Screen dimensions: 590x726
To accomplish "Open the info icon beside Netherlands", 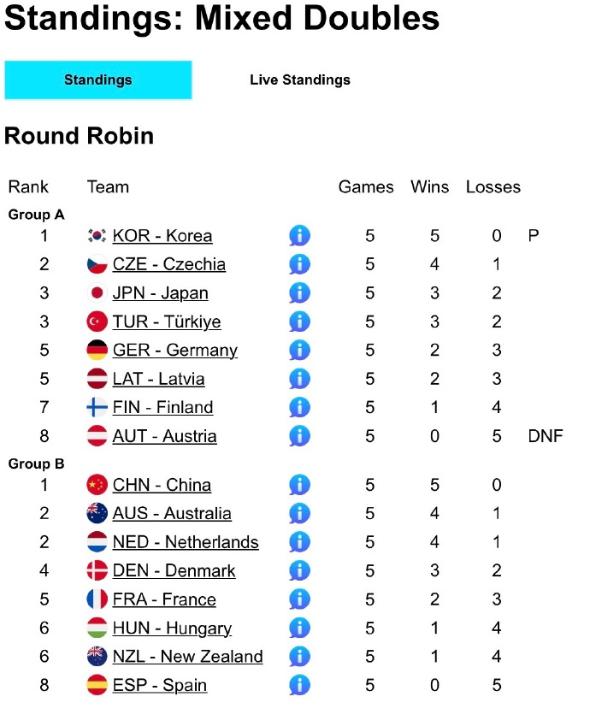I will coord(299,542).
